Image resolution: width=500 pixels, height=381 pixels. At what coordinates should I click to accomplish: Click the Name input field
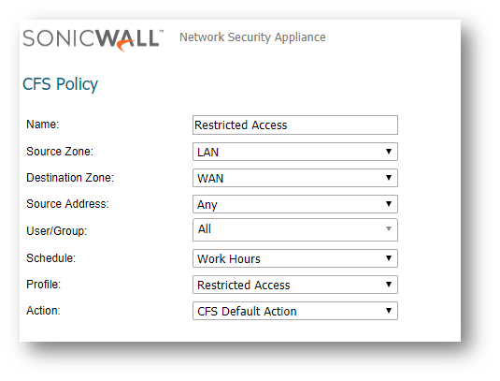pyautogui.click(x=295, y=125)
